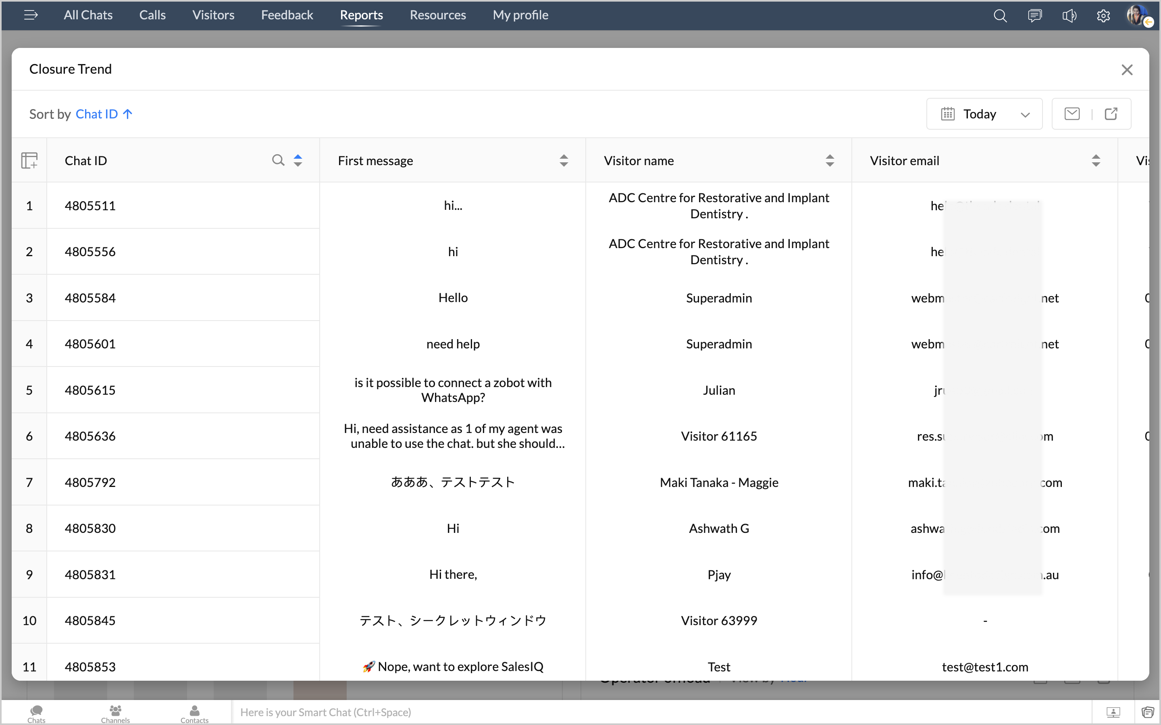Email the Closure Trend report
The image size is (1161, 725).
tap(1072, 114)
